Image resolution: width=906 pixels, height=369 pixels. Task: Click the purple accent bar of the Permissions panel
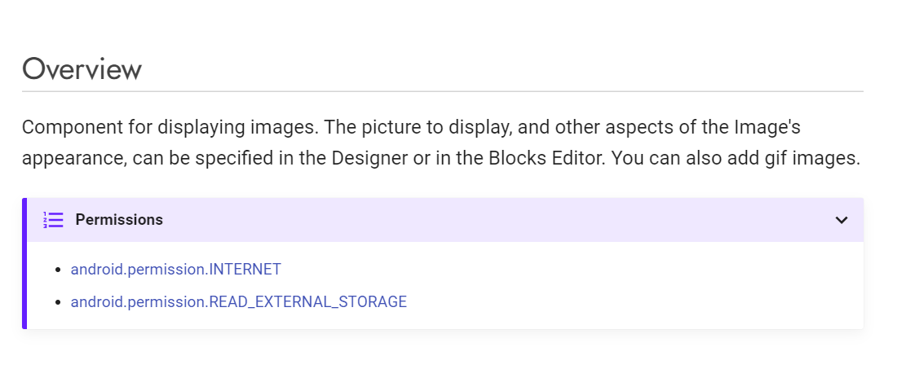pos(24,263)
